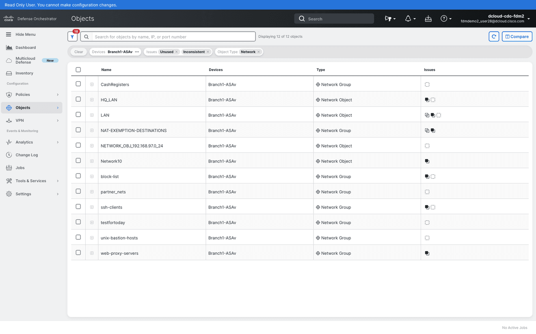Image resolution: width=536 pixels, height=334 pixels.
Task: Click the Policies shield icon
Action: tap(9, 95)
